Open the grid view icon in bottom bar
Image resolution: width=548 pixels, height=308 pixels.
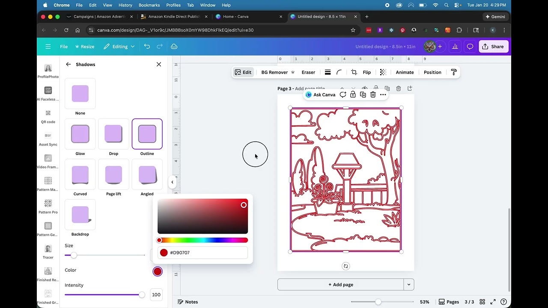[482, 302]
